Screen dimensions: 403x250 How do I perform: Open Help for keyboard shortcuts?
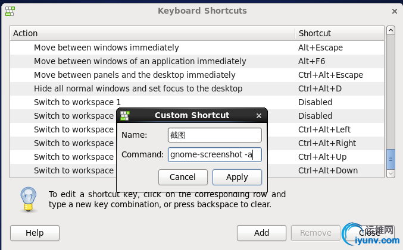[x=35, y=233]
